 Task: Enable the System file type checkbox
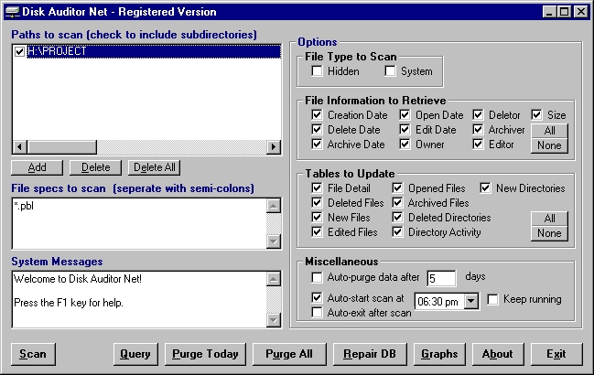[390, 70]
